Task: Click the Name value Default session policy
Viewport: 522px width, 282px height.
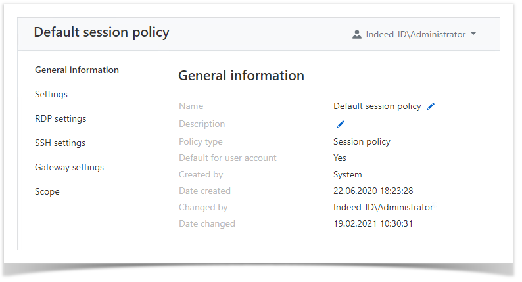Action: 377,106
